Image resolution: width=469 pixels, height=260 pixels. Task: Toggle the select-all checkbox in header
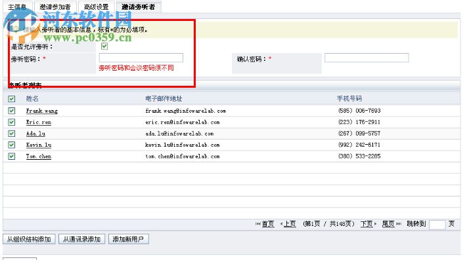click(x=12, y=99)
